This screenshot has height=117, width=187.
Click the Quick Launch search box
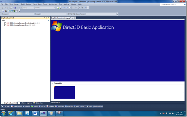tap(172, 4)
